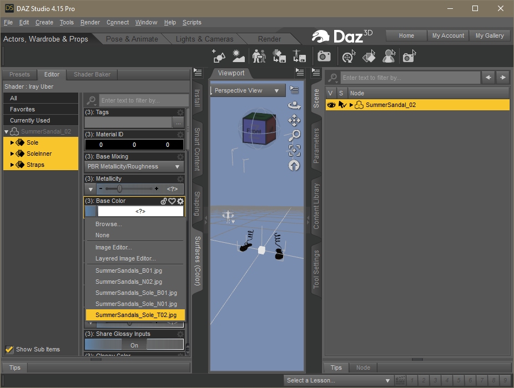Image resolution: width=514 pixels, height=388 pixels.
Task: Switch to Pose & Animate activity tab
Action: [x=132, y=39]
